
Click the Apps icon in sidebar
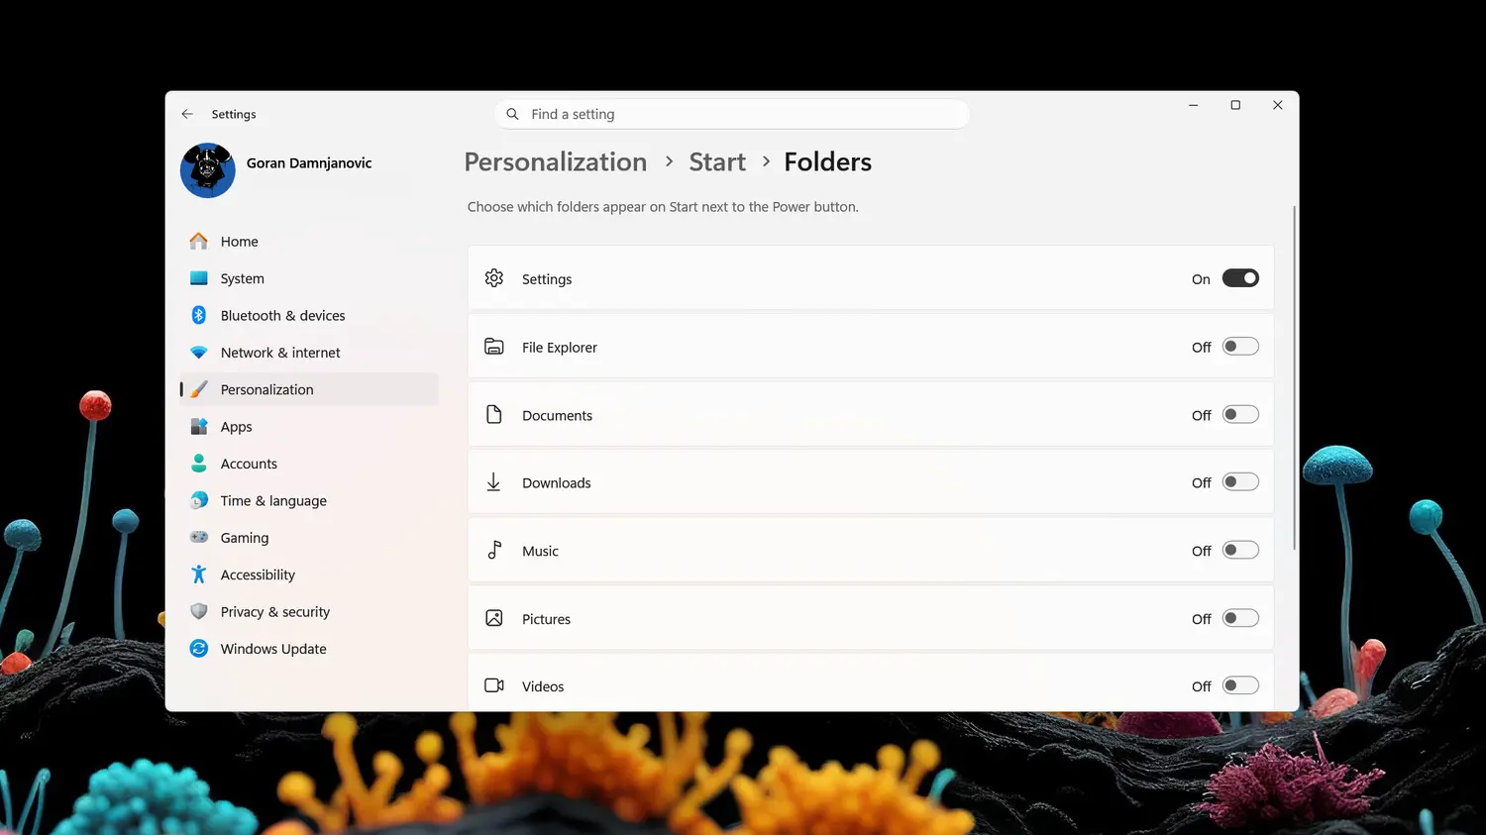[x=199, y=426]
